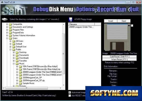The image size is (142, 101).
Task: Click the large floppy disk picture
Action: 117,37
